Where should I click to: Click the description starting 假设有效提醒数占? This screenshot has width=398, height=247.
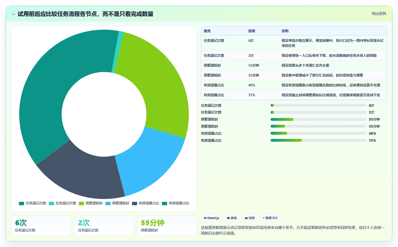(331, 85)
